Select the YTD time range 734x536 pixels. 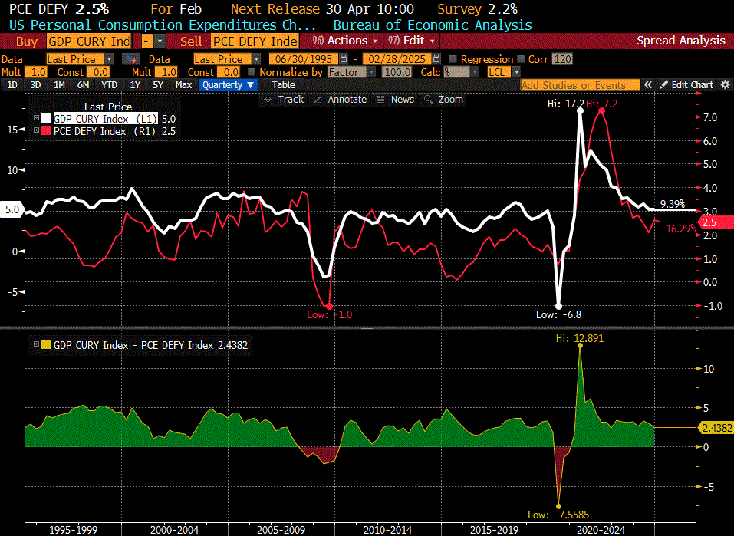pyautogui.click(x=109, y=84)
